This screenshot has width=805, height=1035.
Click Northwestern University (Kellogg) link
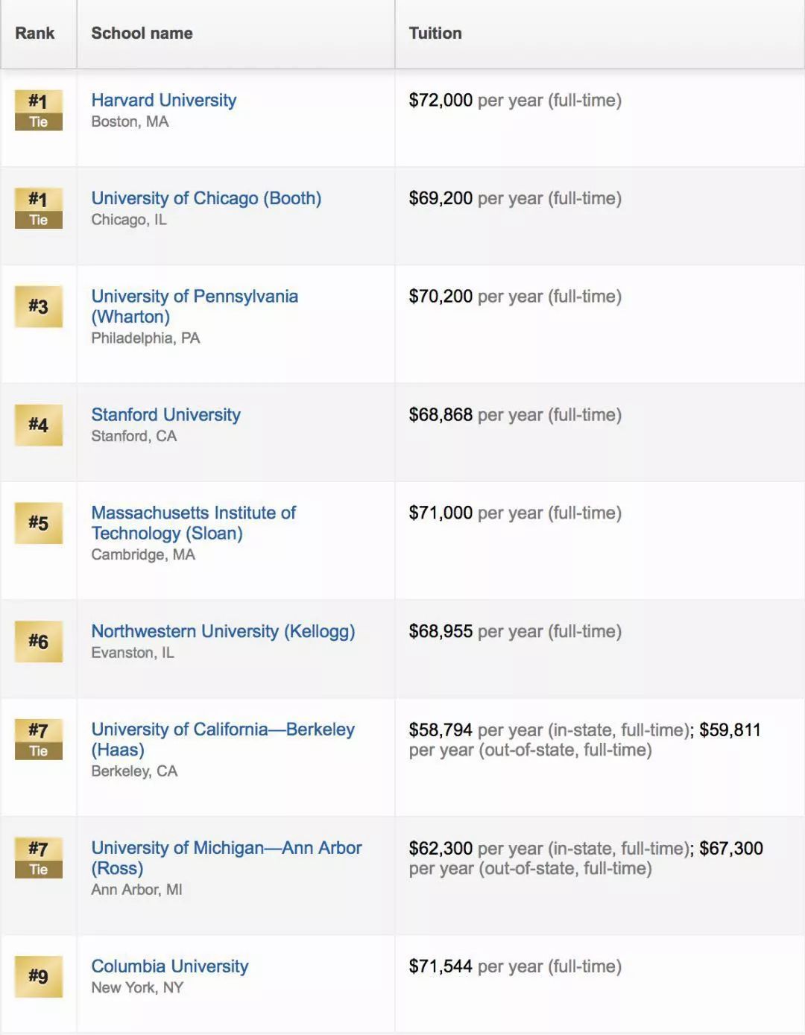223,632
